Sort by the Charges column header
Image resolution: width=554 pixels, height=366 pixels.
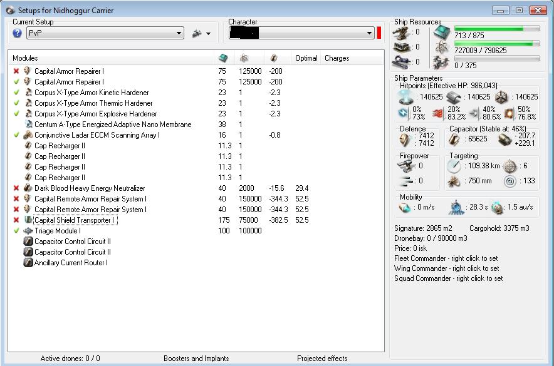pos(337,58)
